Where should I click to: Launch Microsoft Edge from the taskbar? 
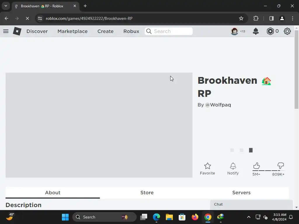pyautogui.click(x=157, y=217)
